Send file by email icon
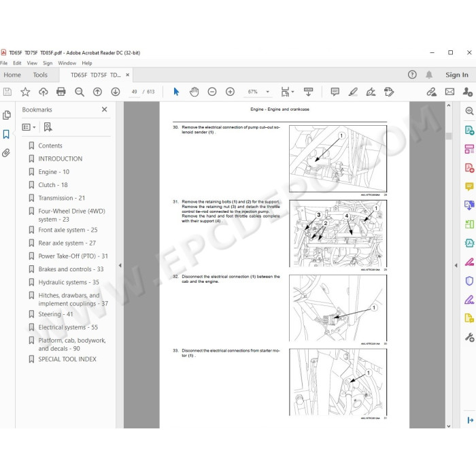Image resolution: width=476 pixels, height=476 pixels. coord(449,91)
